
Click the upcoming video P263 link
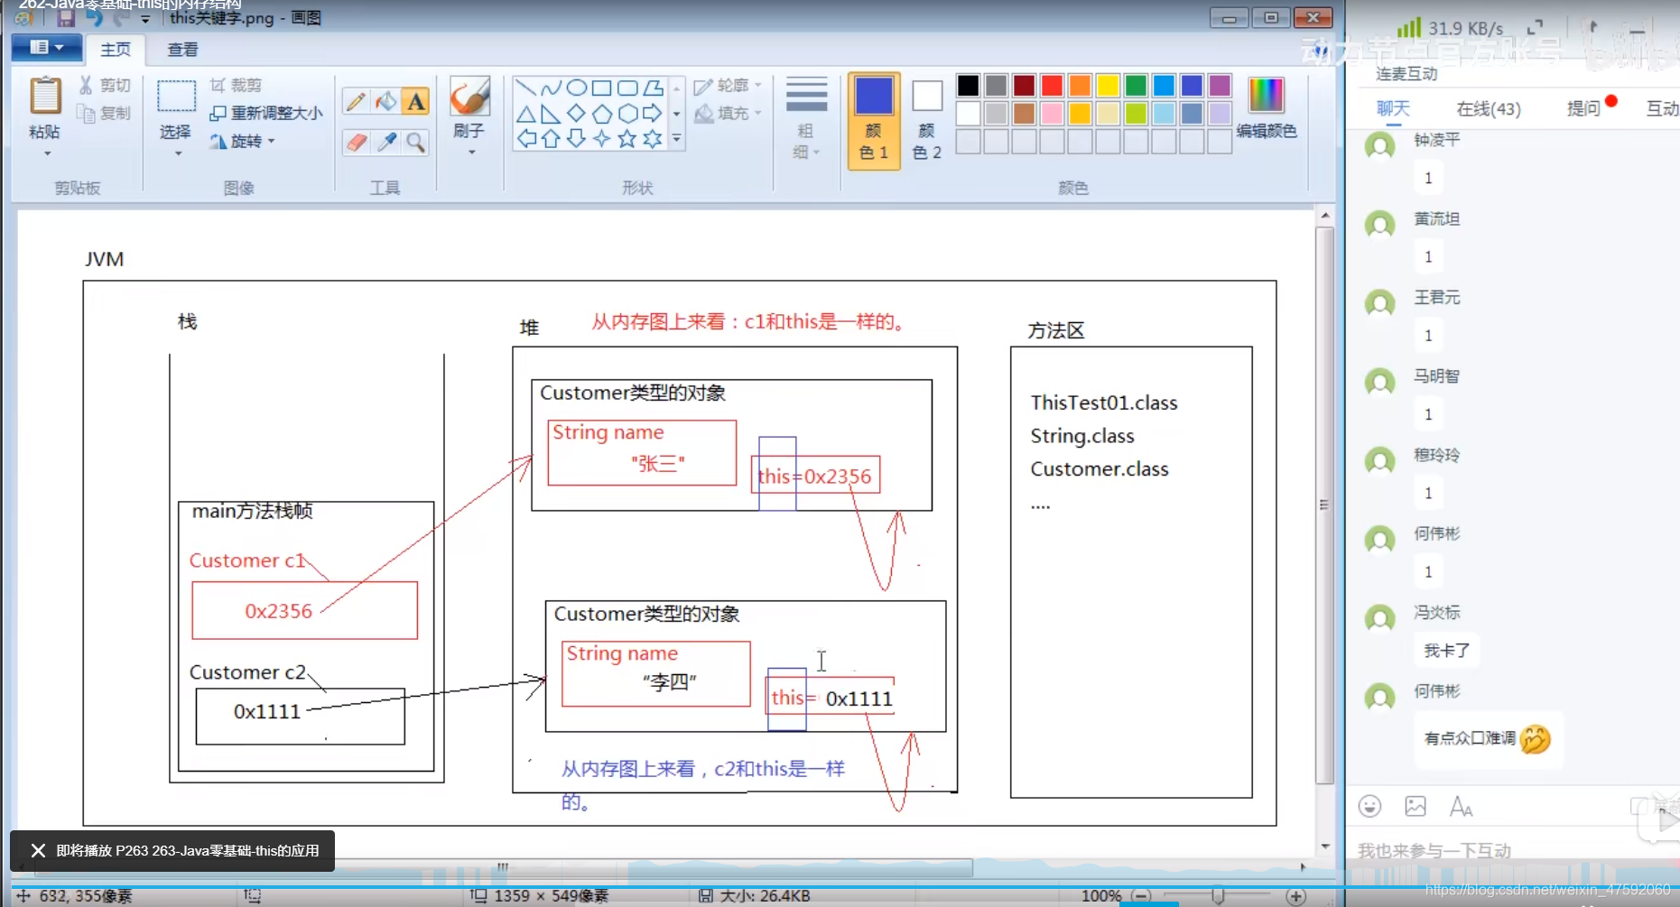(x=188, y=850)
